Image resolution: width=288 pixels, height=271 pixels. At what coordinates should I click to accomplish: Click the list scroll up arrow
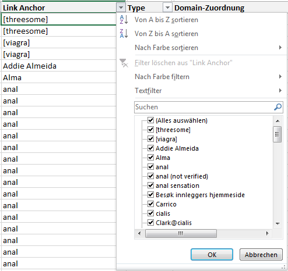[278, 121]
